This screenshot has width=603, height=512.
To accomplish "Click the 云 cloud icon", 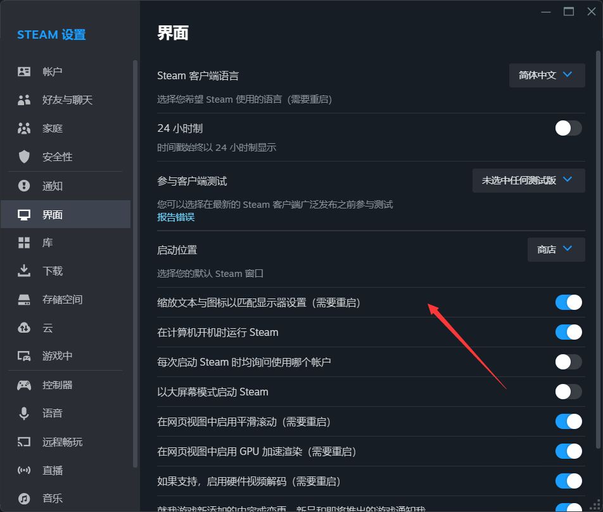I will tap(24, 328).
